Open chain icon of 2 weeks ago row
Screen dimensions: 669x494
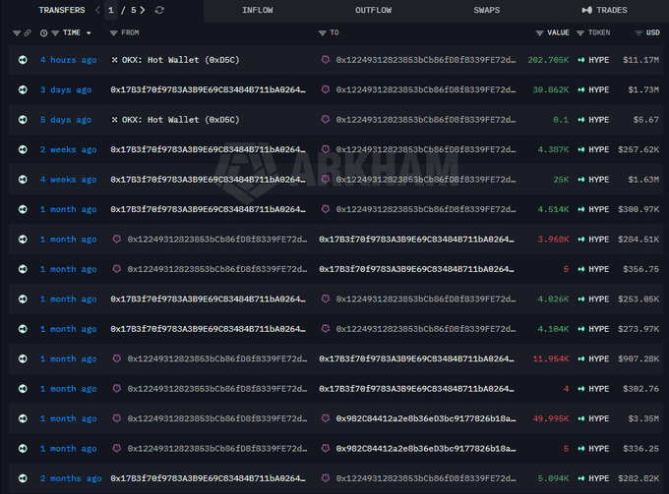23,149
